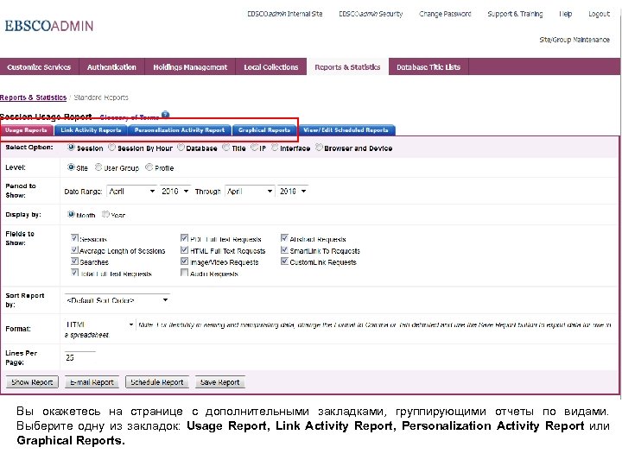Switch to the Usage Reports tab
622x466 pixels.
26,130
